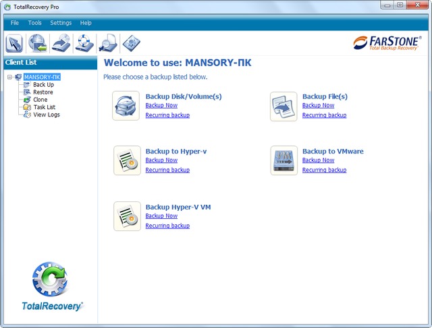Click the Backup to Hyper-v icon
The image size is (432, 328).
point(126,160)
